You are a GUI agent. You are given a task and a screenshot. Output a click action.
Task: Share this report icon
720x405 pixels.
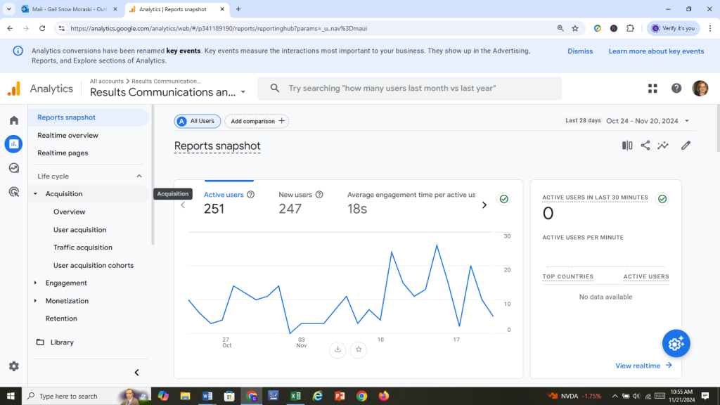pyautogui.click(x=645, y=146)
